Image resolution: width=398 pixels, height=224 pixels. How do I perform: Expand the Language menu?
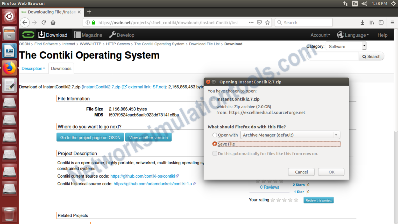(353, 35)
